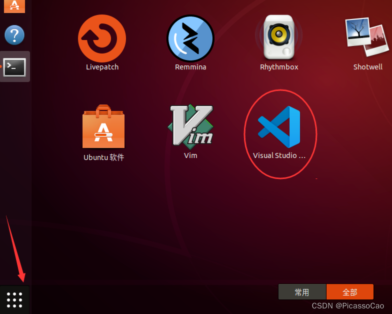Toggle the Show Applications grid button

click(15, 300)
